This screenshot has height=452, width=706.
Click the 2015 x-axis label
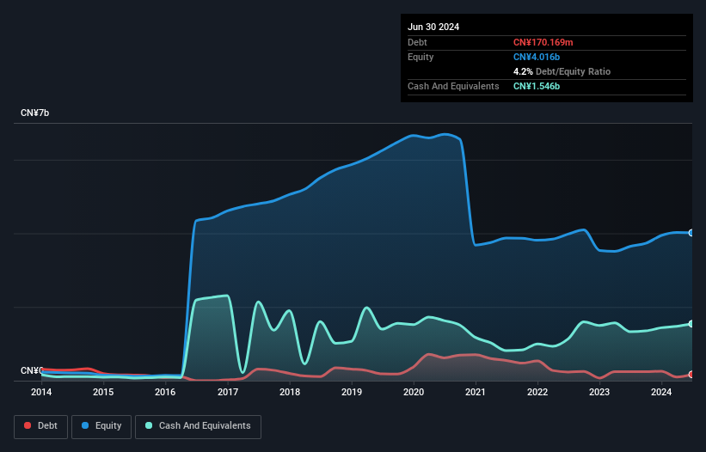tap(103, 392)
